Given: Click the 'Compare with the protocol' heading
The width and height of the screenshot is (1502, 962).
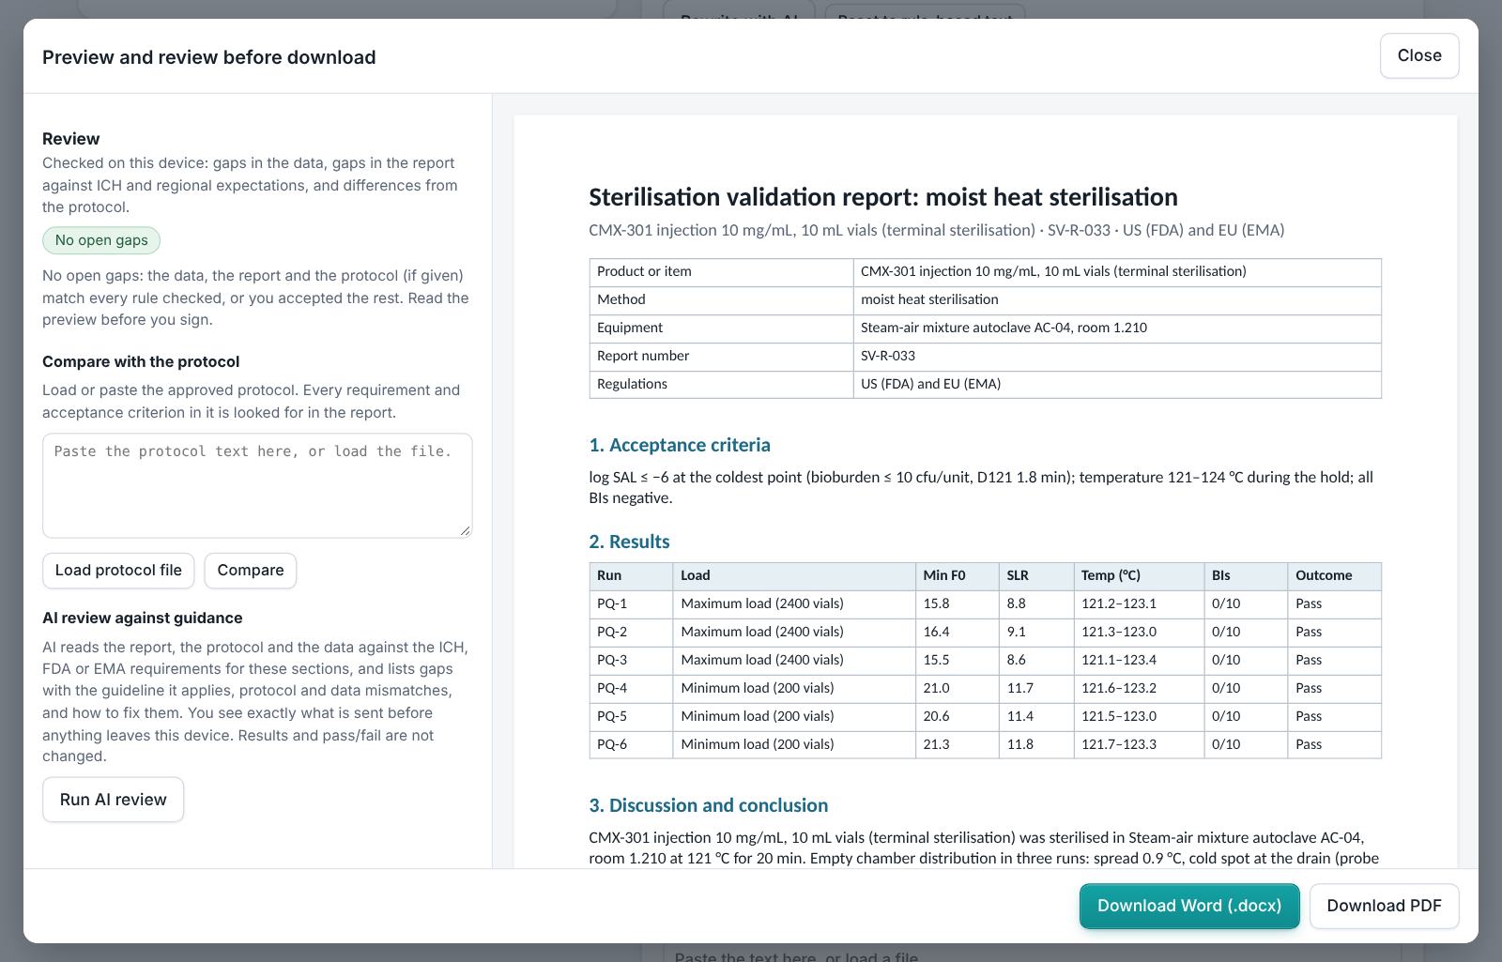Looking at the screenshot, I should pyautogui.click(x=141, y=361).
